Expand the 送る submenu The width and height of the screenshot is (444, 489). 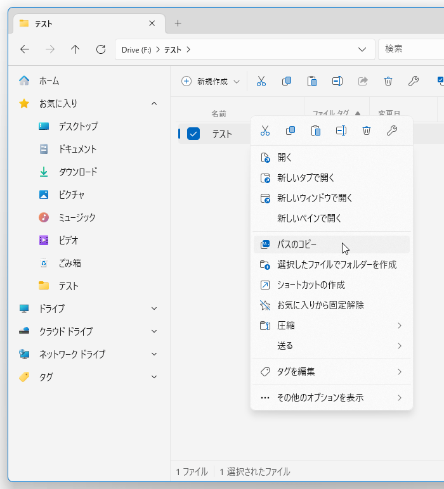pos(332,346)
